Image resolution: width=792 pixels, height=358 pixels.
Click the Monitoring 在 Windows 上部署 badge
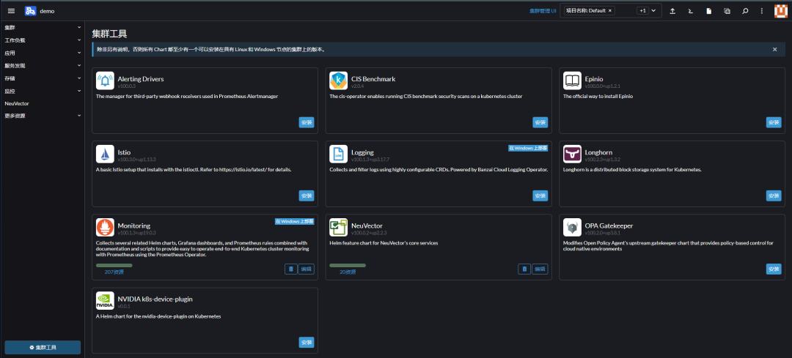[295, 221]
